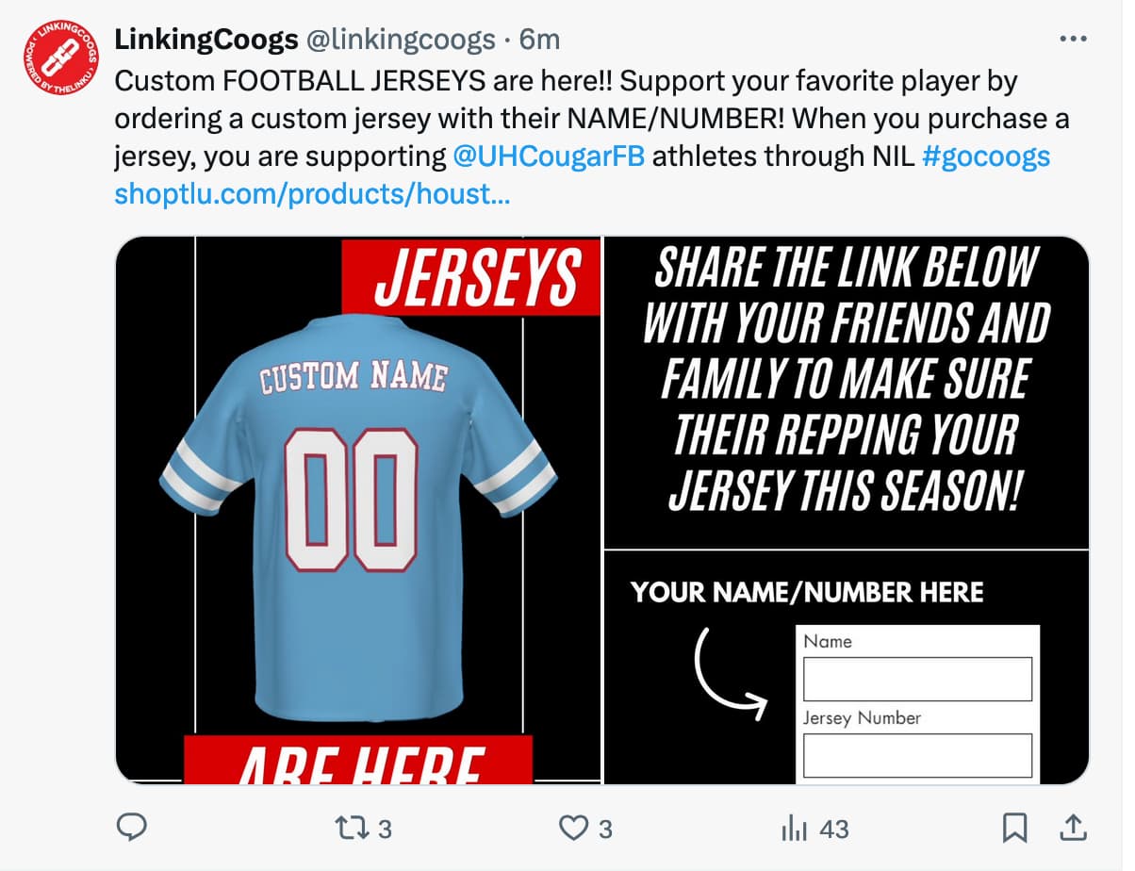
Task: Like the tweet with heart icon
Action: tap(573, 828)
